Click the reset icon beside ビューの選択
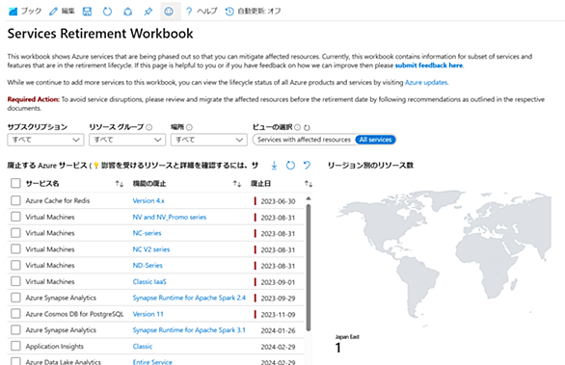 pyautogui.click(x=307, y=127)
